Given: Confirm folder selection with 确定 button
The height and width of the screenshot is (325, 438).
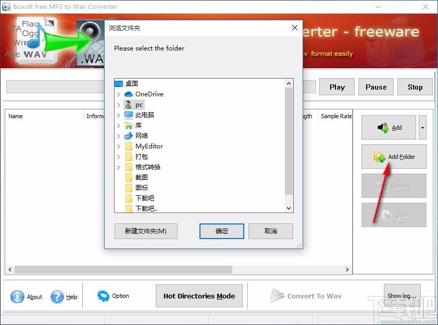Looking at the screenshot, I should click(x=222, y=231).
